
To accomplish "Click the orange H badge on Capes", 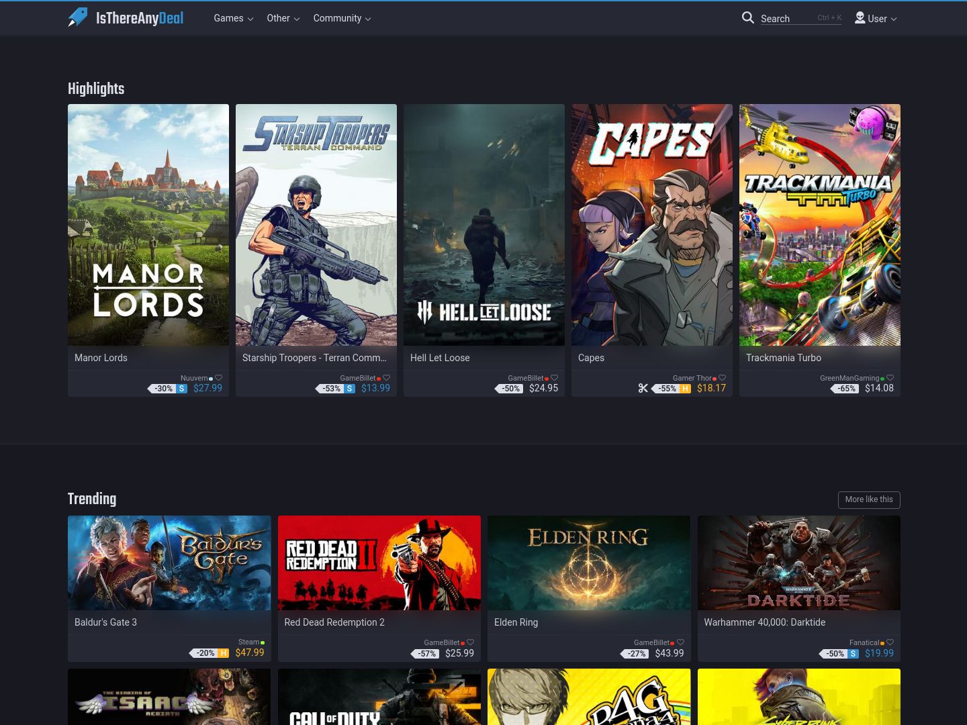I will pos(685,388).
